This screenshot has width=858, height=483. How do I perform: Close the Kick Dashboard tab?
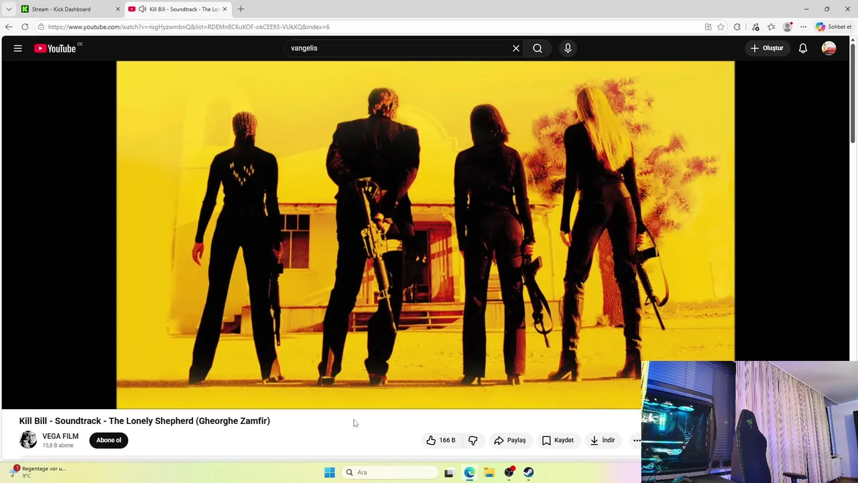click(x=118, y=9)
